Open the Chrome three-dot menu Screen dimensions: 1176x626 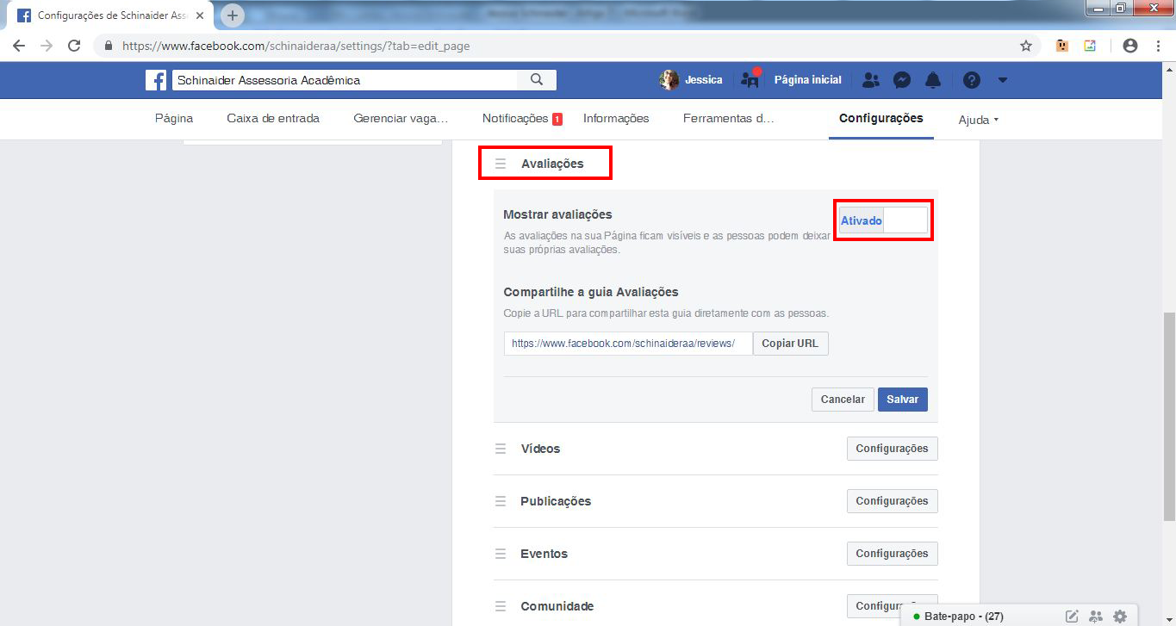[x=1157, y=46]
